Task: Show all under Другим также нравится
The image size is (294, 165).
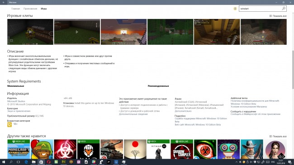Action: pos(278,137)
